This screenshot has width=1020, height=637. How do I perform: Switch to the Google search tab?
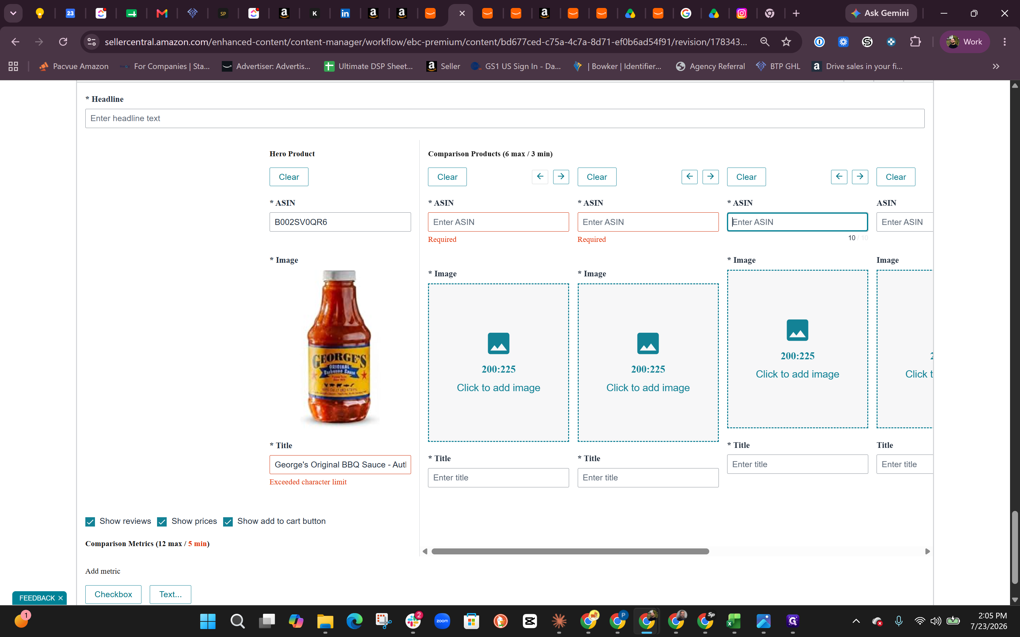(x=686, y=14)
